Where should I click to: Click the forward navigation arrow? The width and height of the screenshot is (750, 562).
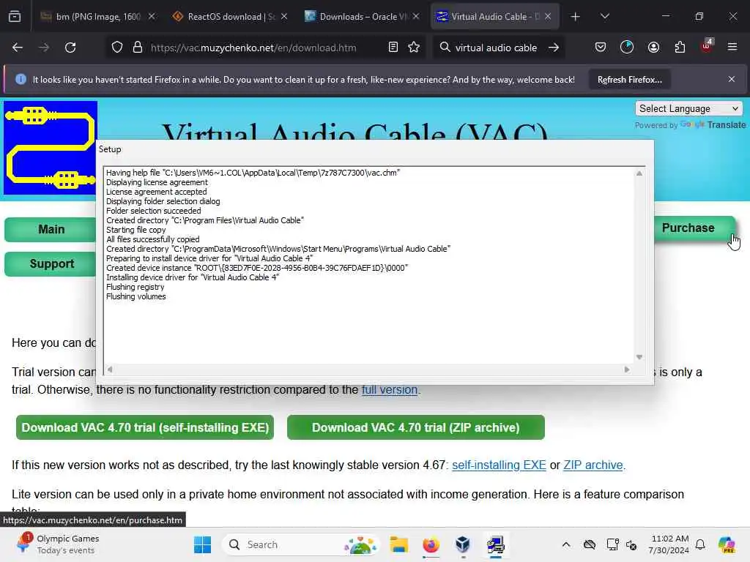pos(43,48)
